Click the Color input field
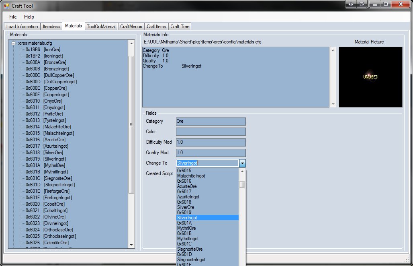 (x=211, y=132)
